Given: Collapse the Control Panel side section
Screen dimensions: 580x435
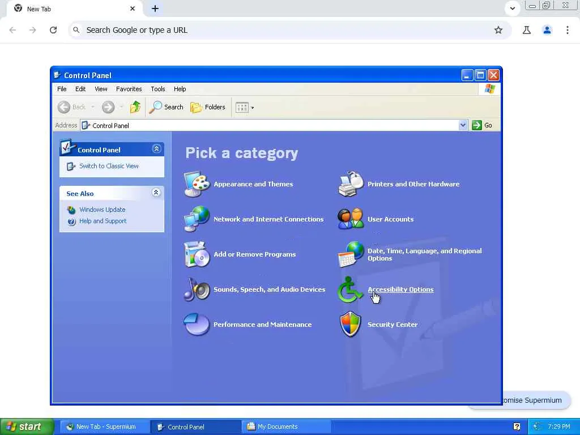Looking at the screenshot, I should [x=156, y=149].
